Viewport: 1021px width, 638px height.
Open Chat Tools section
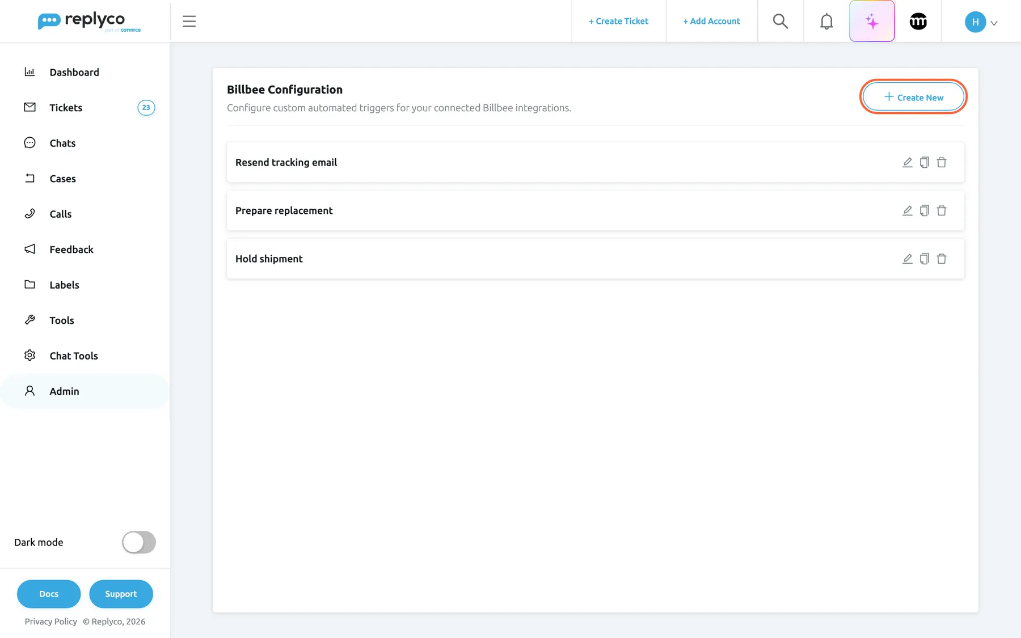point(85,356)
